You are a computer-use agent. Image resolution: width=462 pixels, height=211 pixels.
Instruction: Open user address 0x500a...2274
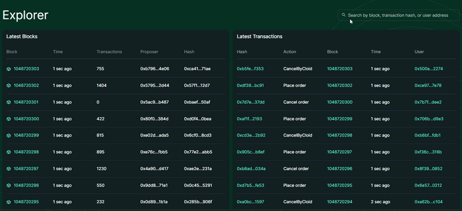pos(429,69)
